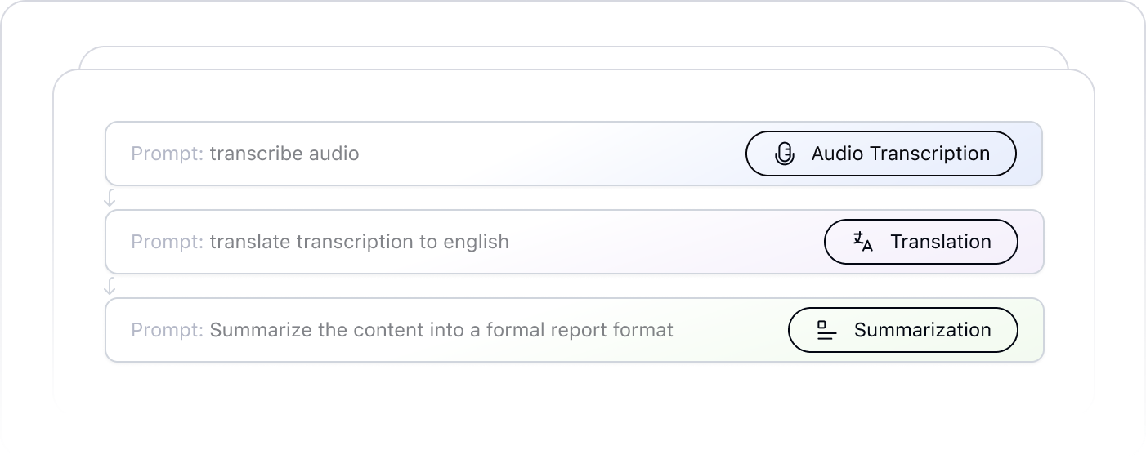The height and width of the screenshot is (459, 1146).
Task: Select the Audio Transcription pill button
Action: [x=881, y=154]
